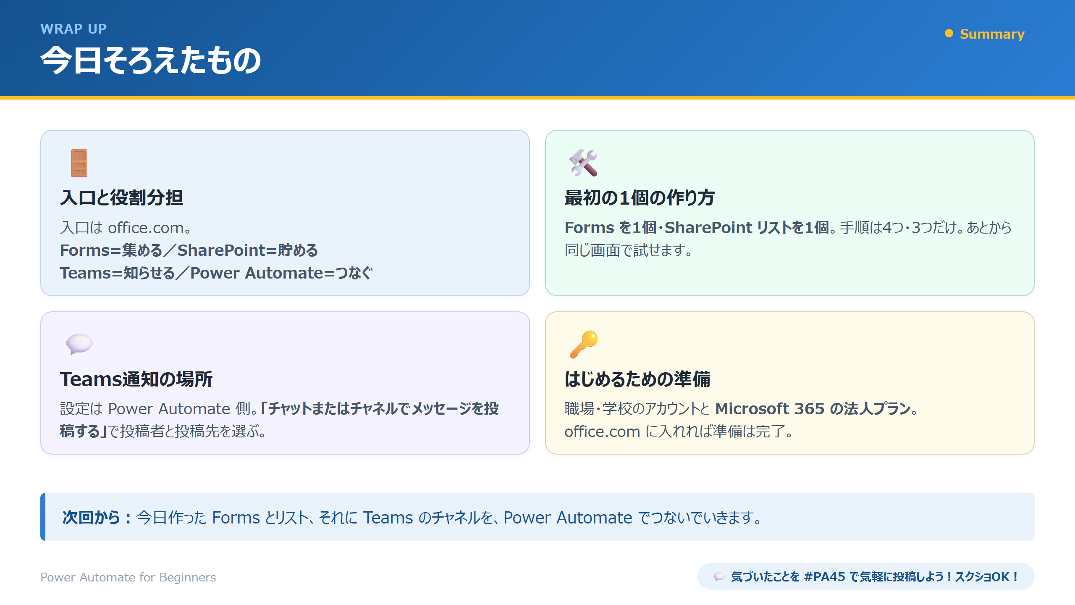Click the line 同じ画面で試せます。
The width and height of the screenshot is (1075, 605).
point(629,250)
